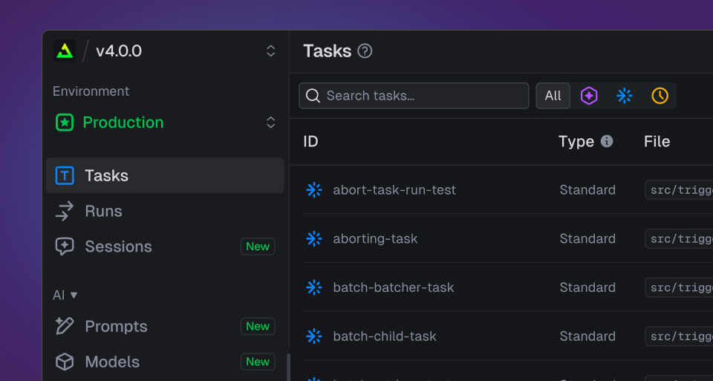Open the abort-task-run-test task
The height and width of the screenshot is (381, 713).
tap(394, 189)
